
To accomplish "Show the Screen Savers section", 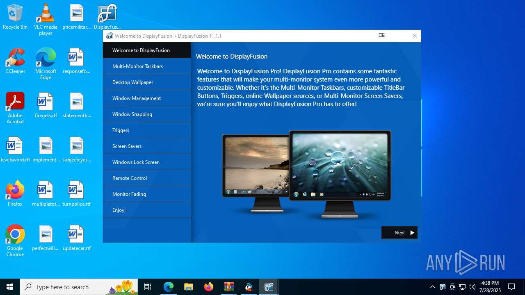I will pyautogui.click(x=147, y=146).
